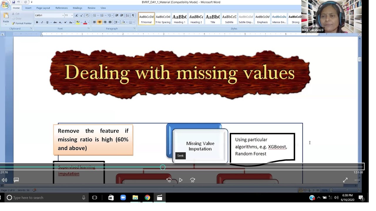Click the Superscript icon
This screenshot has width=376, height=211.
65,22
